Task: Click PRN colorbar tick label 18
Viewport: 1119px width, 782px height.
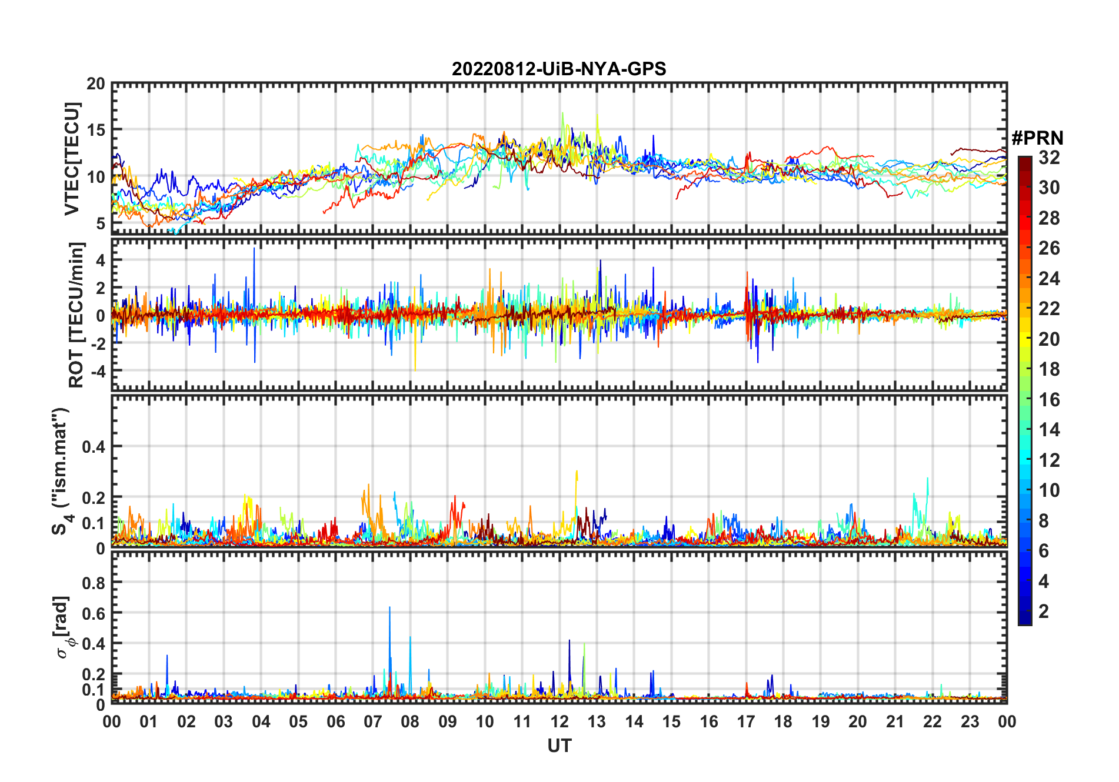Action: (1049, 369)
